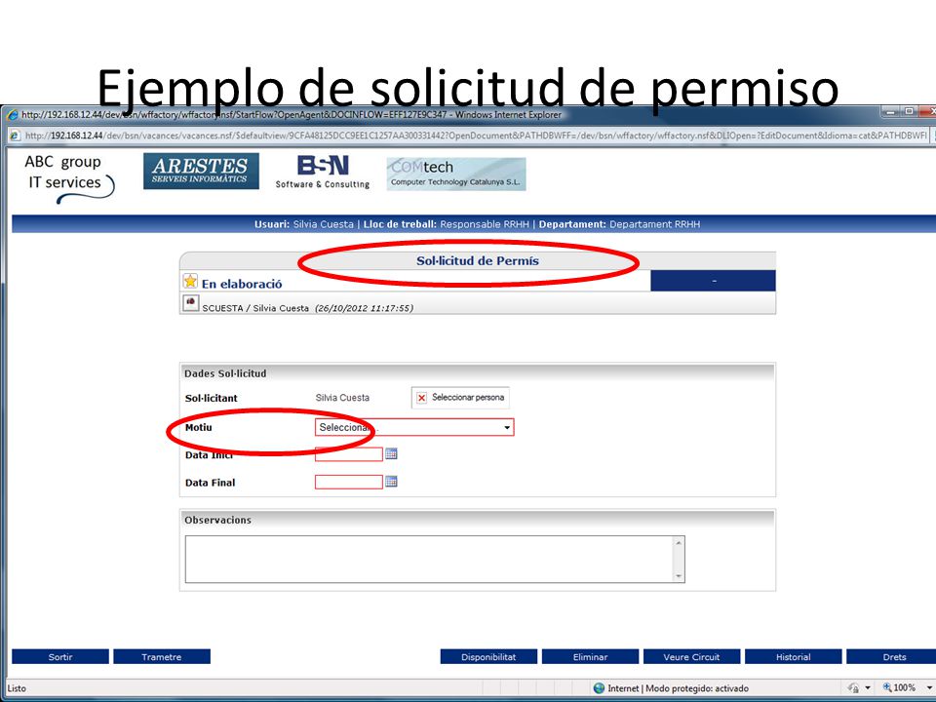Click the Dades Sol·licitud section header
The image size is (936, 702).
pyautogui.click(x=225, y=373)
